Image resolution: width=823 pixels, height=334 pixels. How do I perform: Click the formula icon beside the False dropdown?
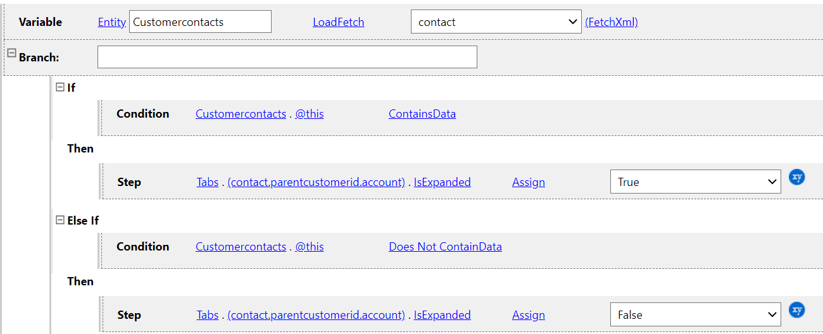[x=797, y=310]
